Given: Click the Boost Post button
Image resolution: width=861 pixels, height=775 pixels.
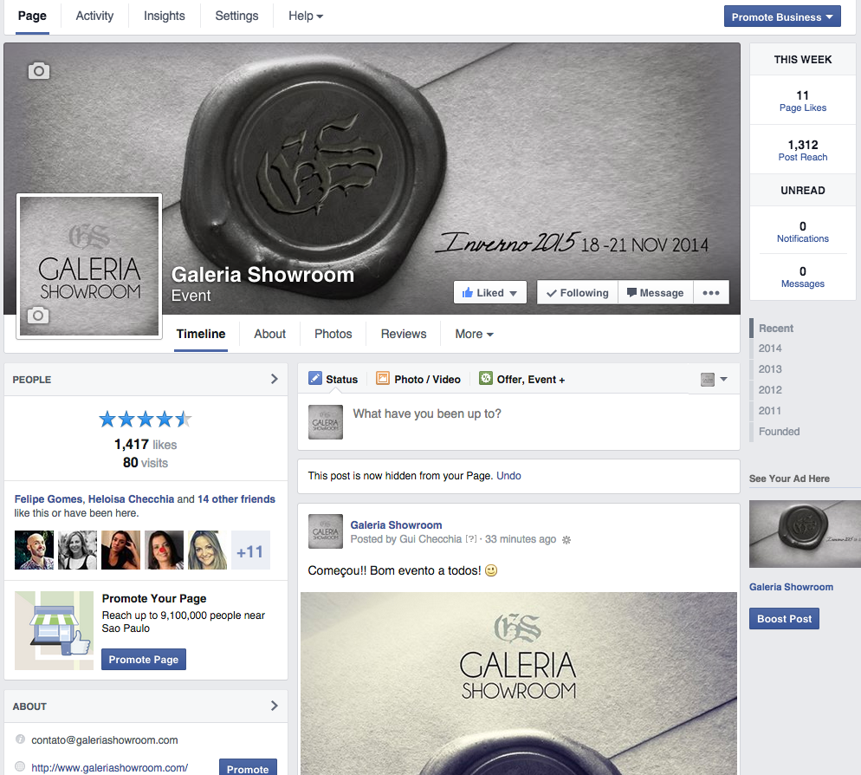Looking at the screenshot, I should pyautogui.click(x=784, y=618).
